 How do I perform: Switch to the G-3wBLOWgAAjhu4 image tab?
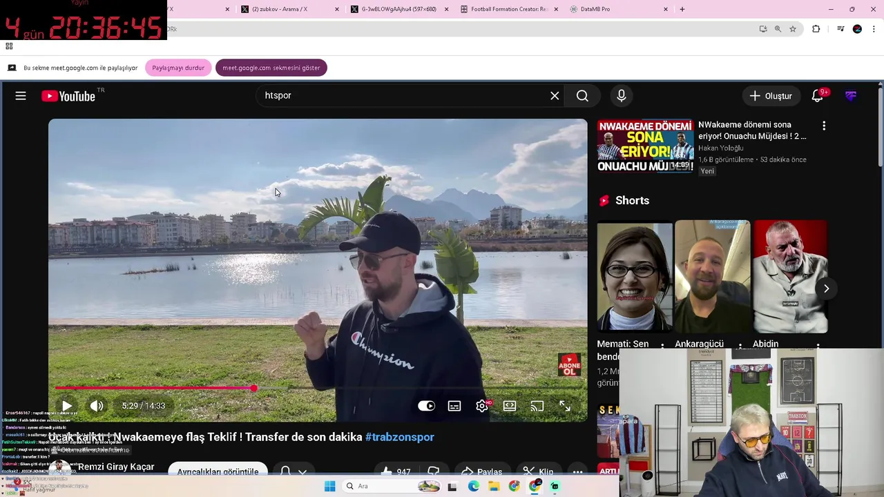(399, 9)
